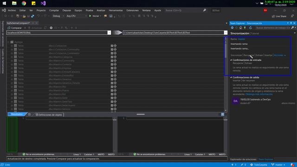Open the Sincronización page dropdown arrow
Image resolution: width=297 pixels, height=167 pixels.
295,33
